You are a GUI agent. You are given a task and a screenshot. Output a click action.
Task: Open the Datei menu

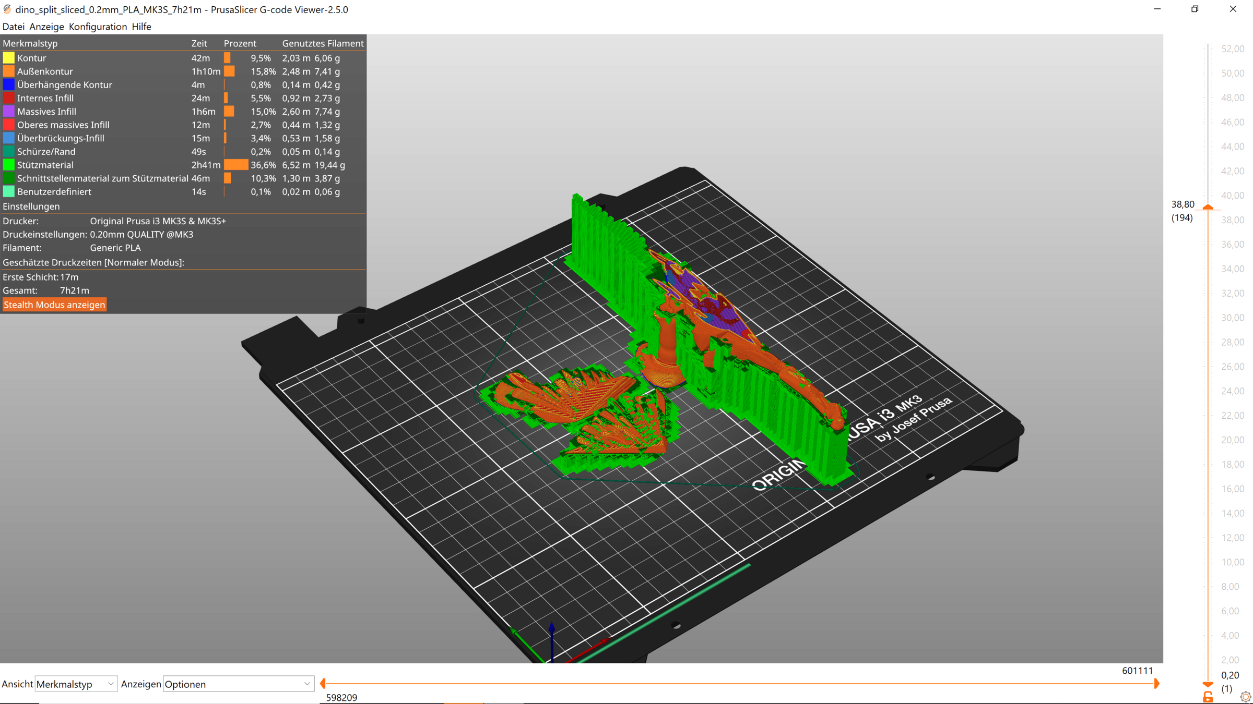pyautogui.click(x=13, y=27)
